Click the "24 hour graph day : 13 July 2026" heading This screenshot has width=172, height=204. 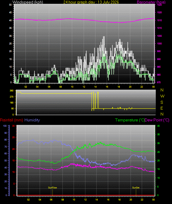click(x=91, y=2)
